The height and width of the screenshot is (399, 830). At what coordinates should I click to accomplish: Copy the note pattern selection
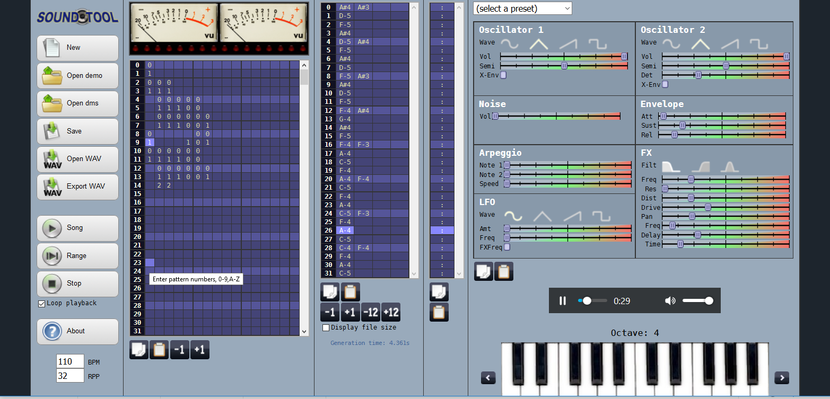[x=330, y=292]
